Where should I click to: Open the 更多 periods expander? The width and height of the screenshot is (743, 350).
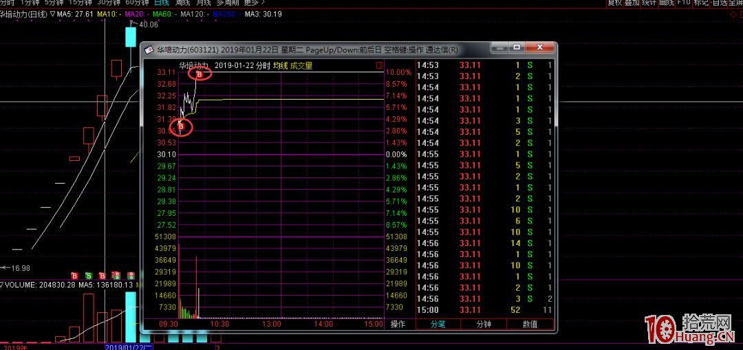255,3
